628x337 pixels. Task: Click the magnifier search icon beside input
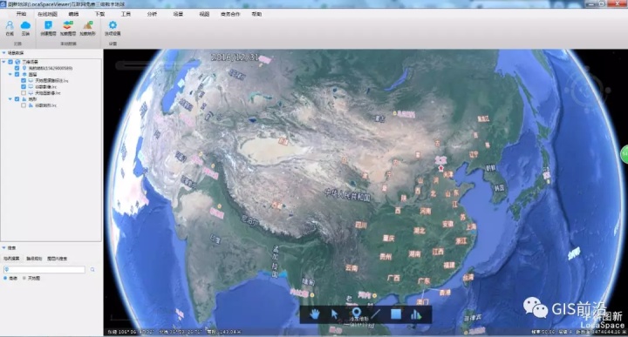[x=92, y=270]
